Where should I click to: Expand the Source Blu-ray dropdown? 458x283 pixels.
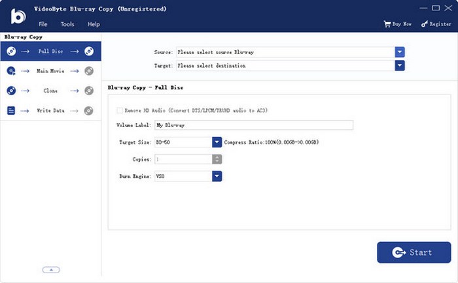(400, 52)
